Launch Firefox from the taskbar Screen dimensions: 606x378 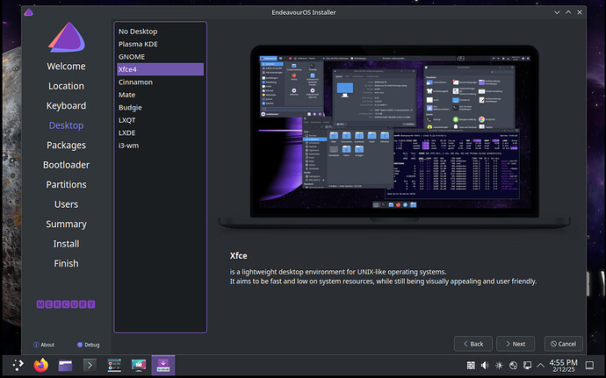pos(41,365)
